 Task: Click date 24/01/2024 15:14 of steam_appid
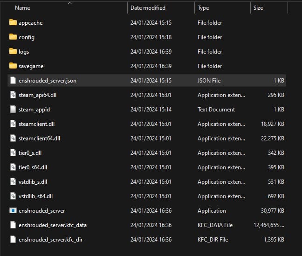pyautogui.click(x=151, y=110)
